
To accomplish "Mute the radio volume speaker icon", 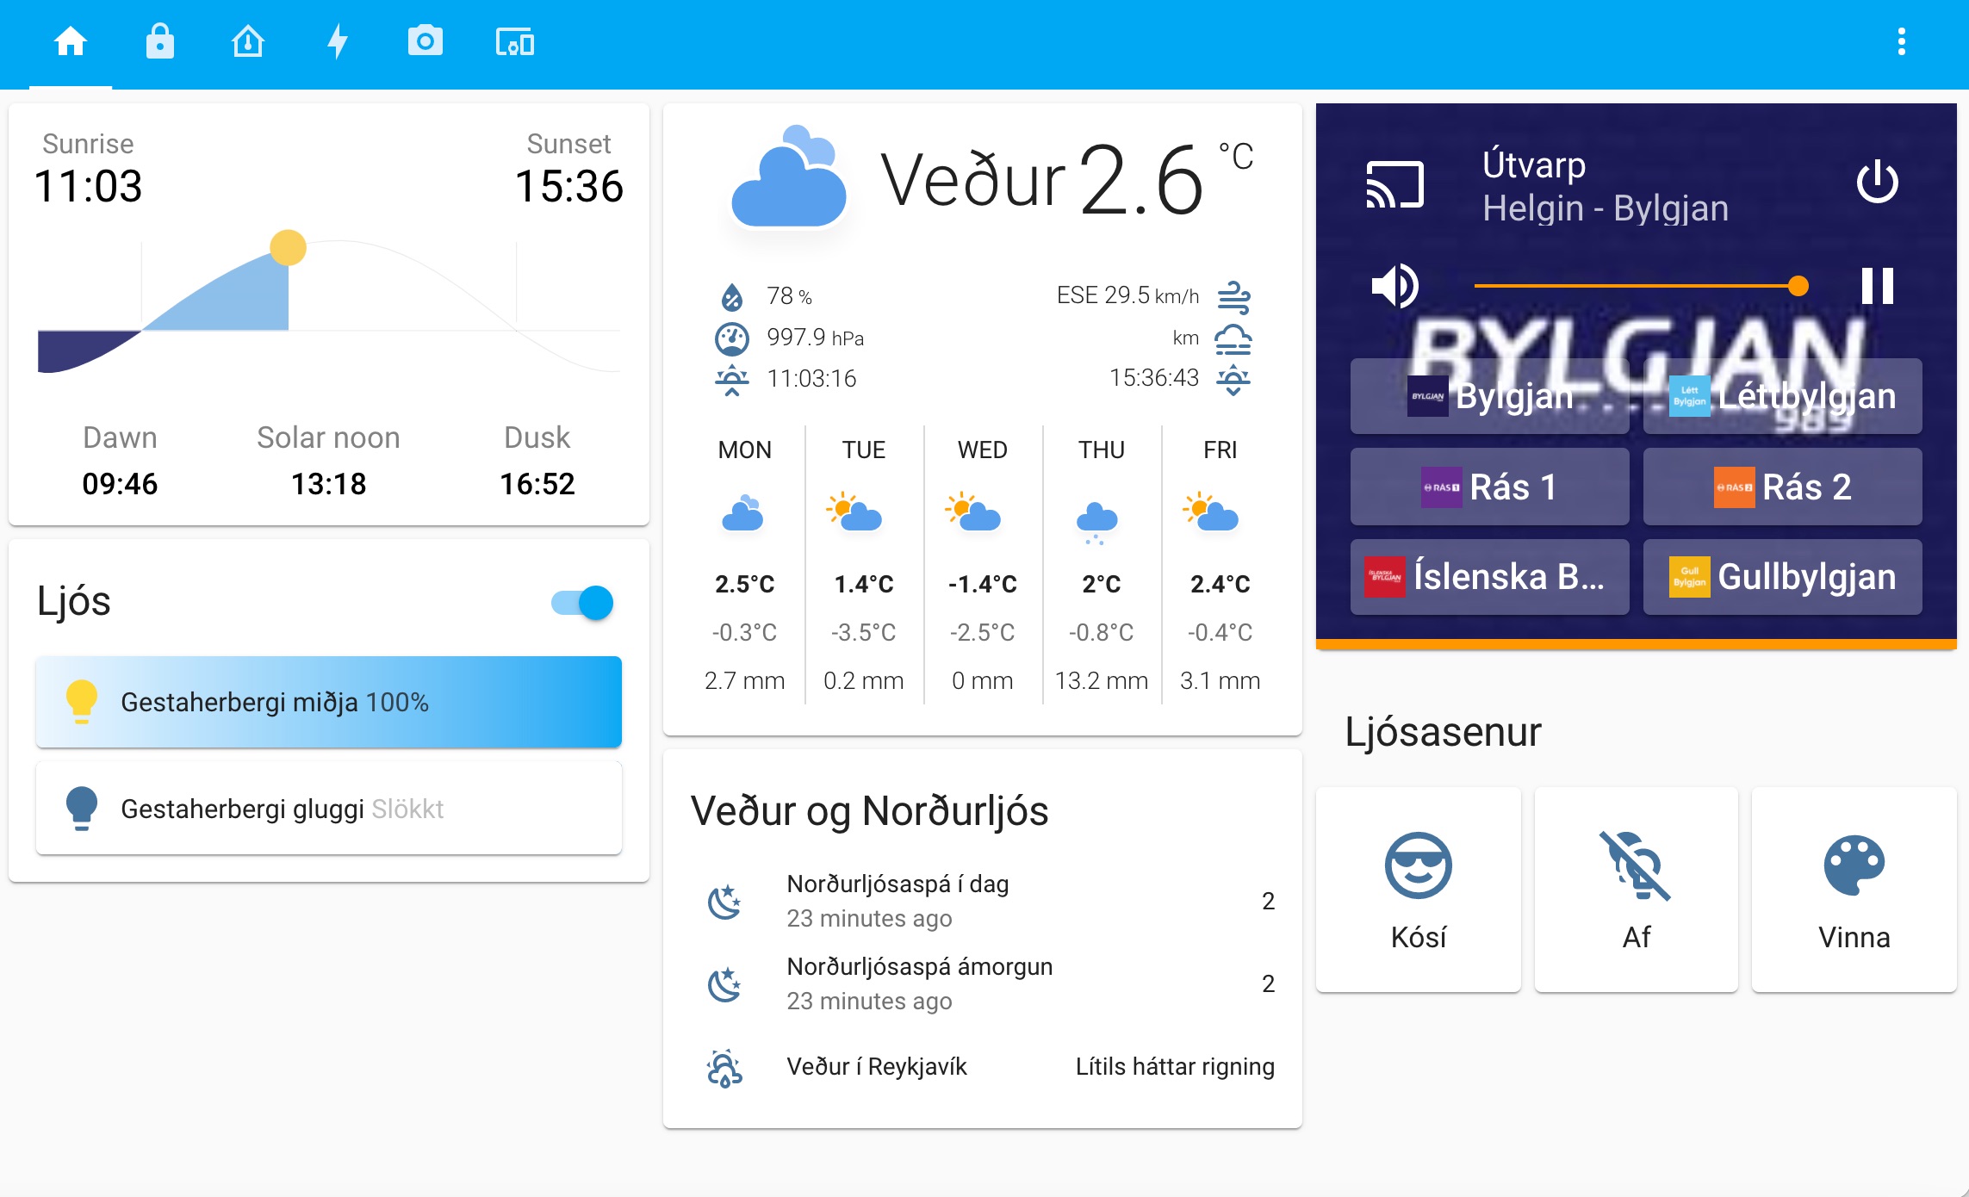I will [1394, 286].
